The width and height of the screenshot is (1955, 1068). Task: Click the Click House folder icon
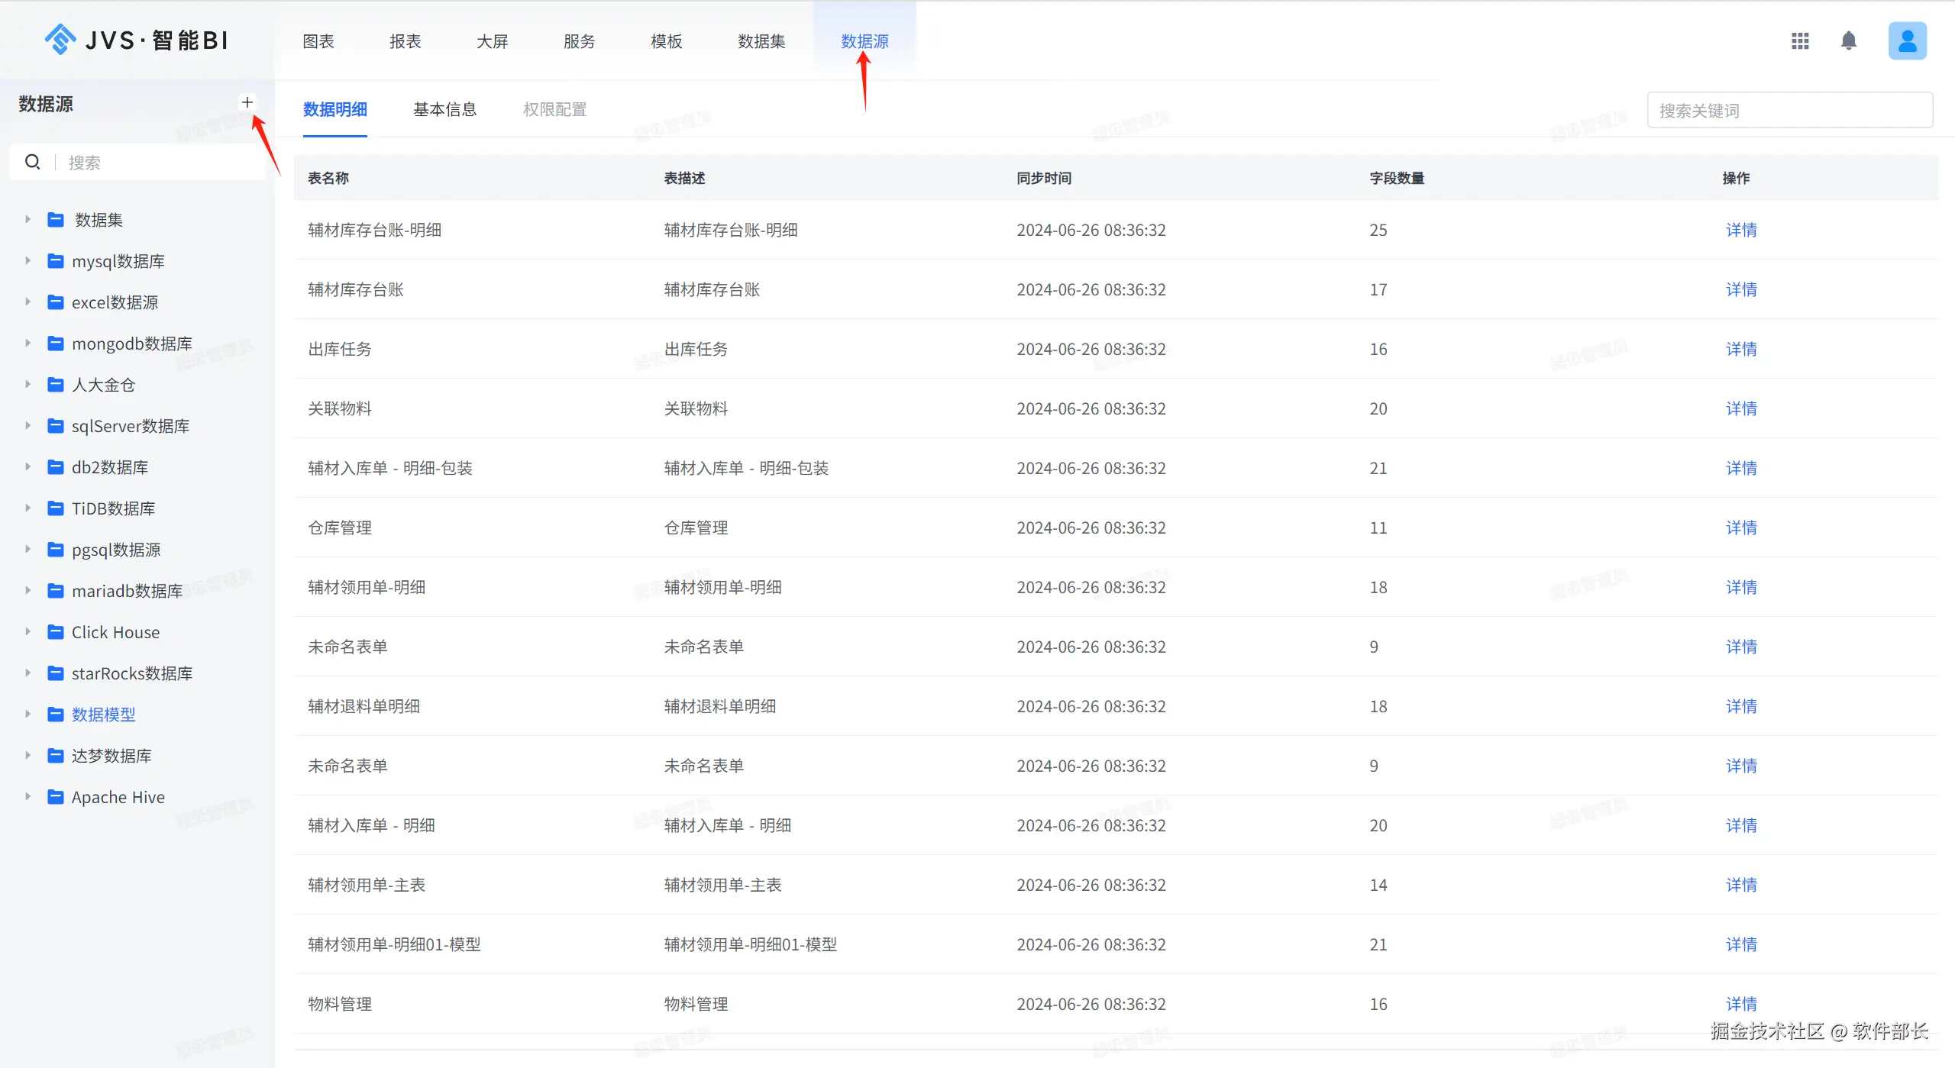(56, 632)
